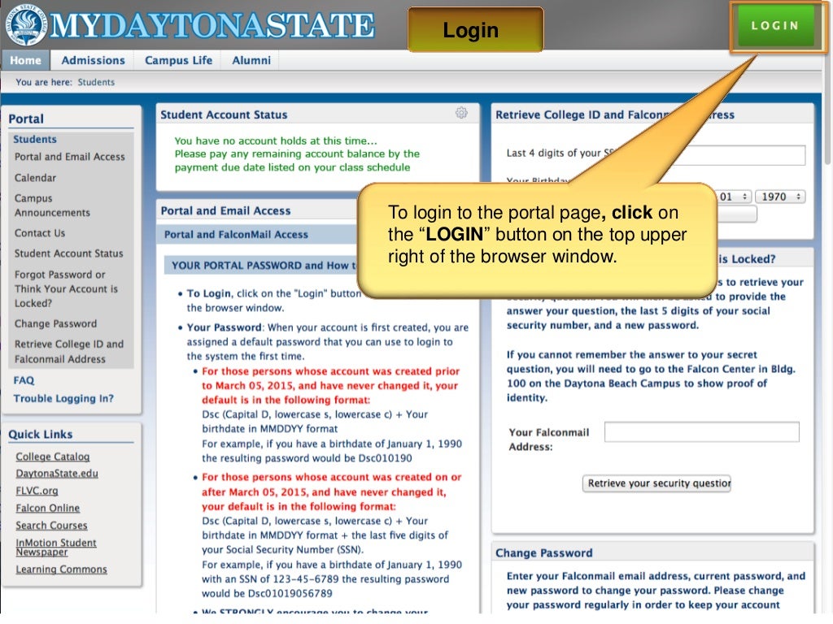
Task: Open the Admissions tab
Action: [93, 60]
